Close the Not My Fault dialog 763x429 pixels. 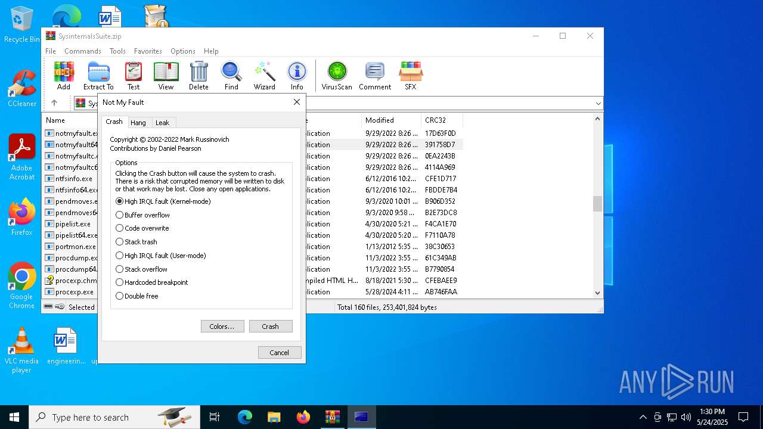296,102
